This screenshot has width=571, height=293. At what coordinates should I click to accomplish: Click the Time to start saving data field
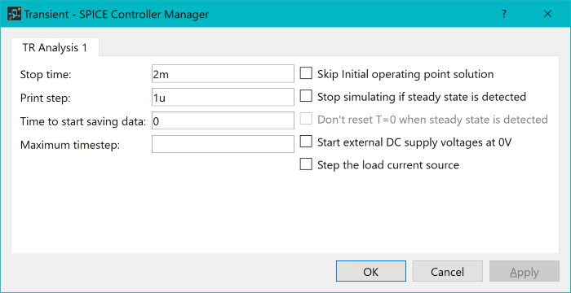(x=223, y=120)
